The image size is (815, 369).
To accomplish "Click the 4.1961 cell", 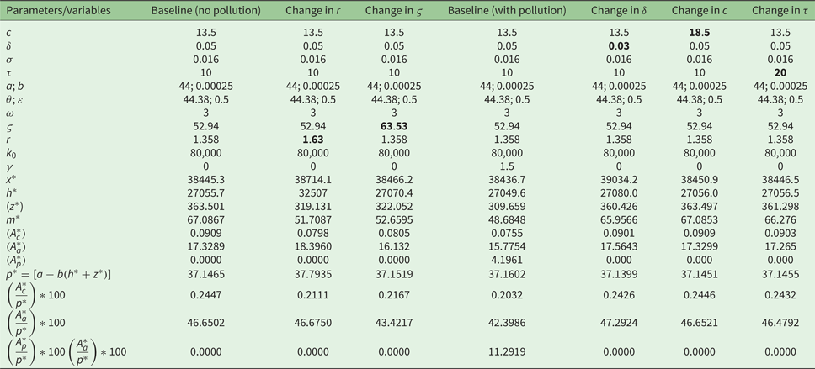I will [506, 260].
